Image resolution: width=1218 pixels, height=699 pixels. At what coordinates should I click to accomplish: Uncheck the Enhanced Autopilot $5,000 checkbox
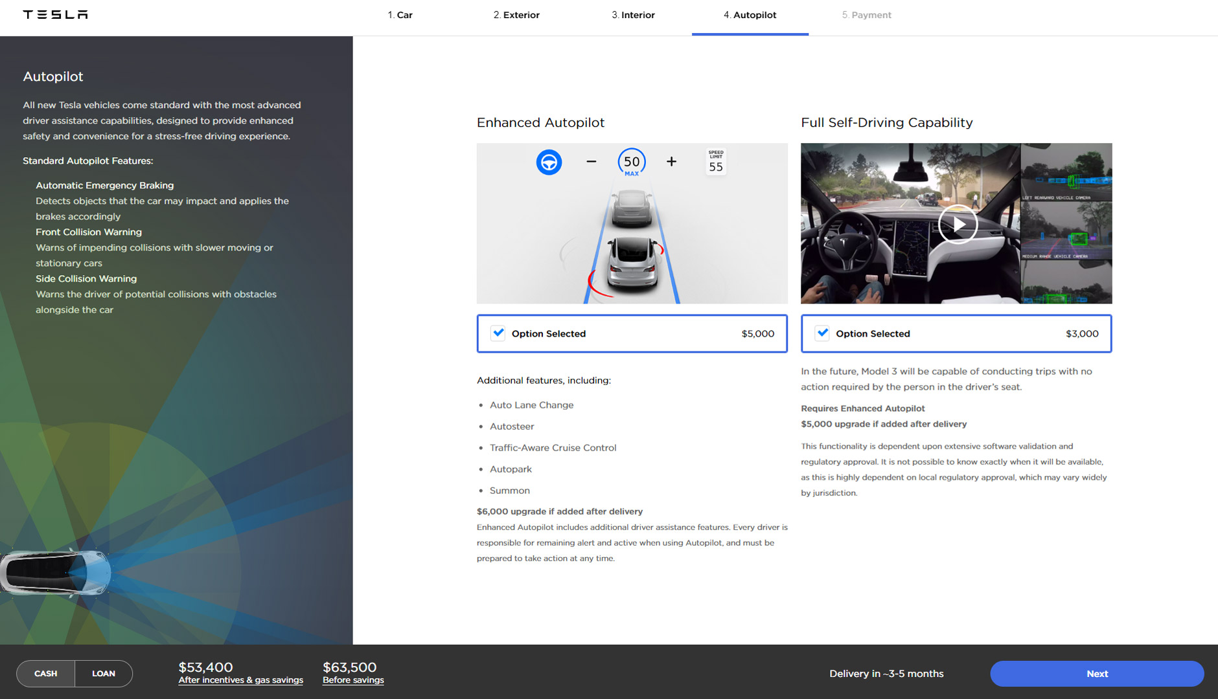498,333
